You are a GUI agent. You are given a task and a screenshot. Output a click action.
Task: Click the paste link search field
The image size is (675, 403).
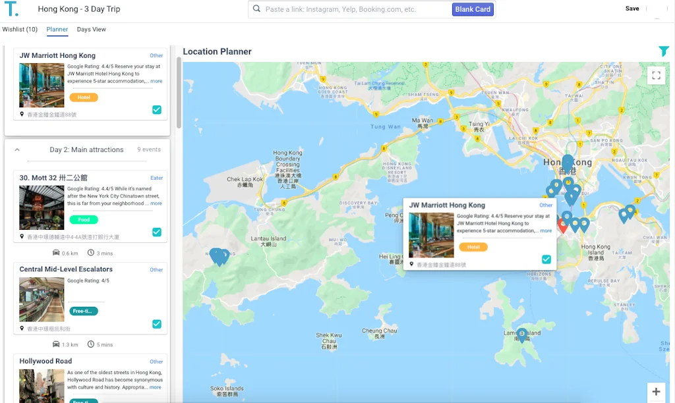356,9
